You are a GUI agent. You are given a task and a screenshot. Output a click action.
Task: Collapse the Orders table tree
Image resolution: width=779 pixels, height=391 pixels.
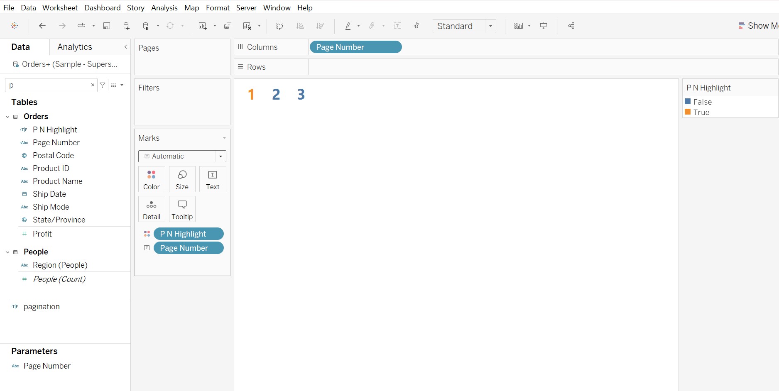pos(8,117)
